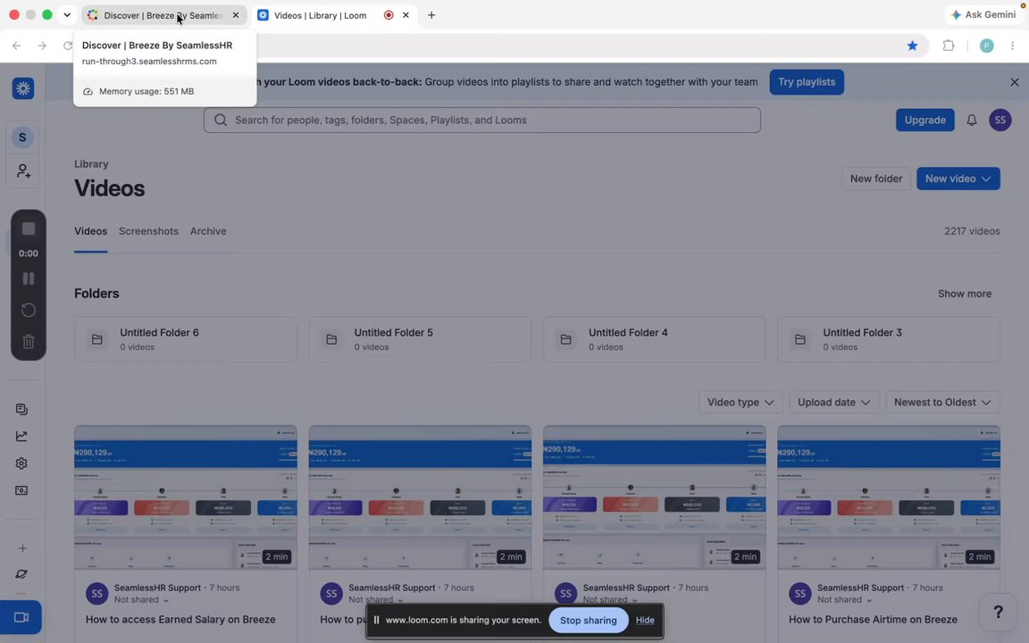The image size is (1029, 643).
Task: Restart the recording with the circular arrow
Action: pyautogui.click(x=29, y=310)
